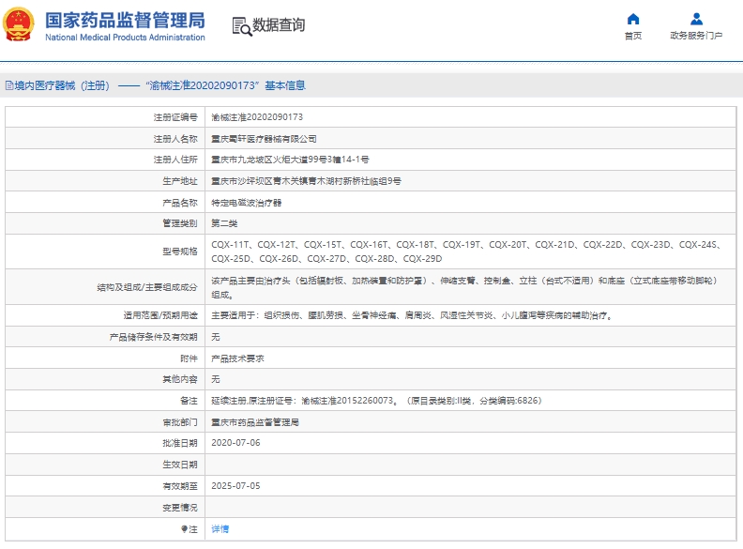This screenshot has height=549, width=743.
Task: Select the remark 延续注册,原注册证号
Action: [376, 401]
